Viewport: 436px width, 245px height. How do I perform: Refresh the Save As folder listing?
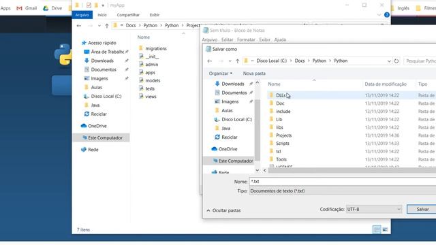pyautogui.click(x=396, y=61)
